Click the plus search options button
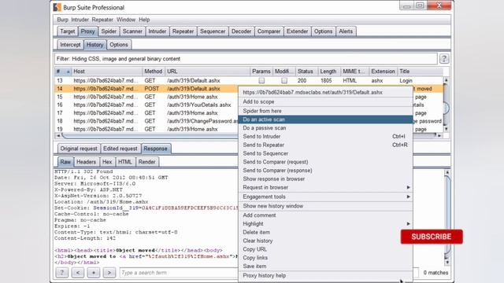This screenshot has height=283, width=504. click(x=94, y=273)
